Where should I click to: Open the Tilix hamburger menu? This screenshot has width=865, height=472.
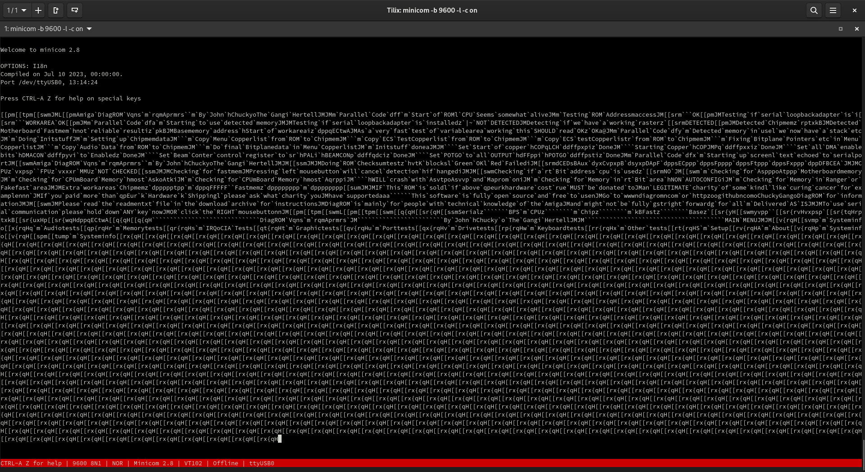point(833,10)
